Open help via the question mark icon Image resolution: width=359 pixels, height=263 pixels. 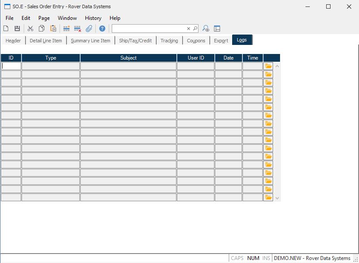[x=102, y=29]
